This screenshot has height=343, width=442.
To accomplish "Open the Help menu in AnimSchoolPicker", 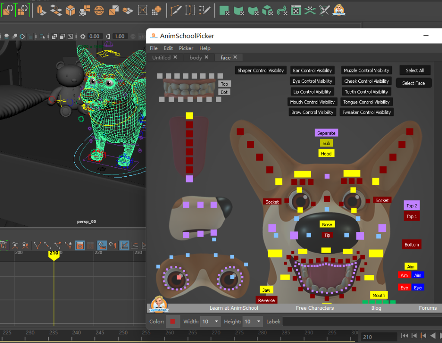I will coord(205,48).
